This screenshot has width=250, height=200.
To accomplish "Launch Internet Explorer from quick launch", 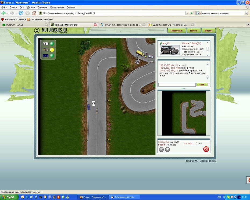I will [x=27, y=197].
